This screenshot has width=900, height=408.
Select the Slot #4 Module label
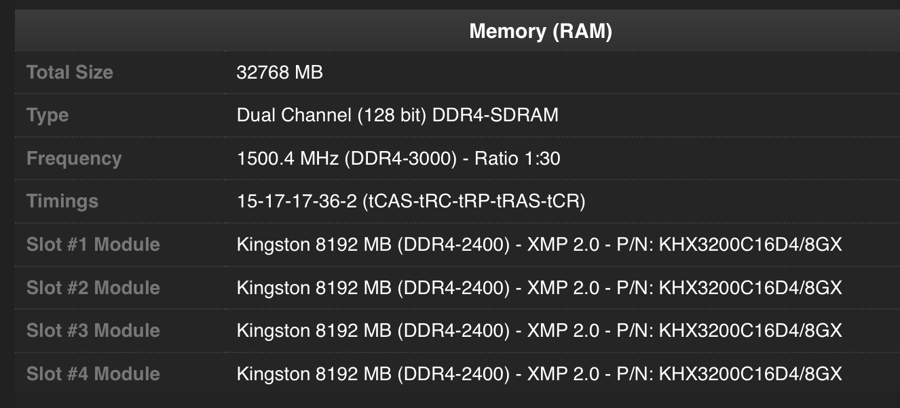(x=93, y=373)
